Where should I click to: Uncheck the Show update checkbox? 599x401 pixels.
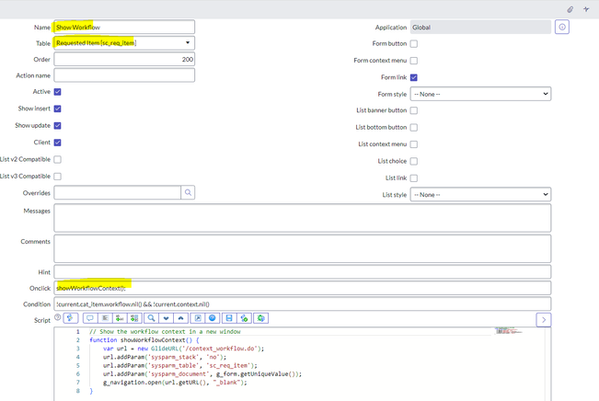coord(57,125)
